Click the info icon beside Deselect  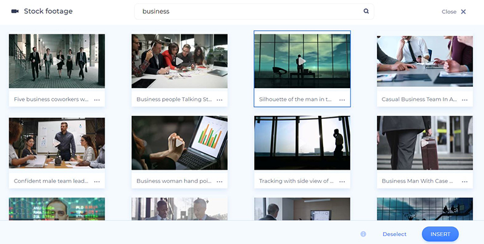364,234
